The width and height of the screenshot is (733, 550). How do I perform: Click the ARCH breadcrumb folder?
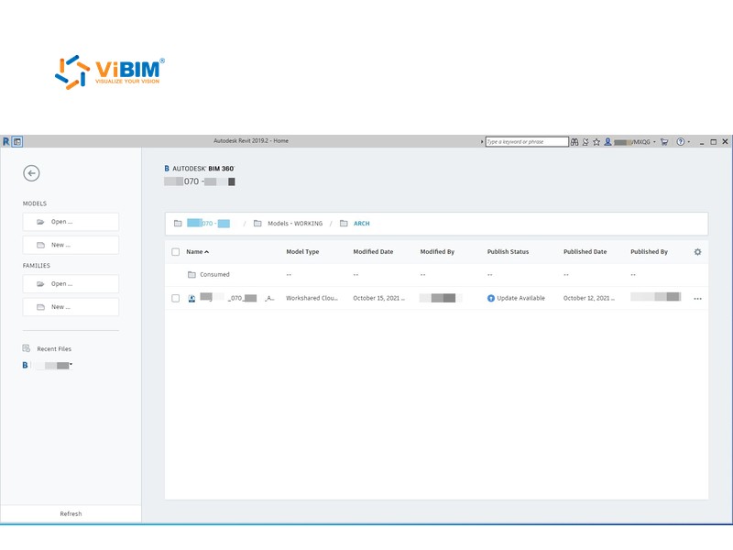361,224
